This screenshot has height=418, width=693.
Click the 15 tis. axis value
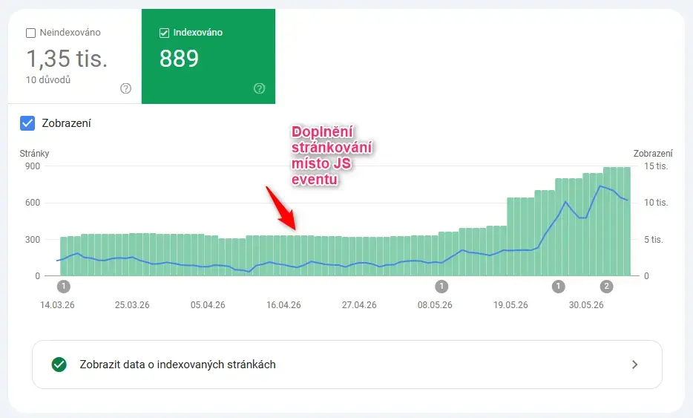(656, 166)
